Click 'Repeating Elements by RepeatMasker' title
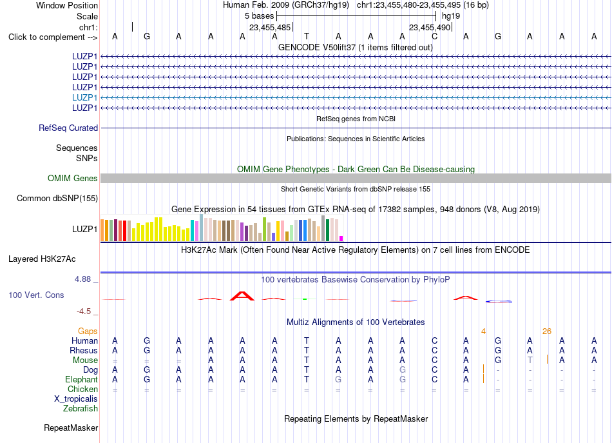Viewport: 612px width, 443px height. click(x=356, y=418)
